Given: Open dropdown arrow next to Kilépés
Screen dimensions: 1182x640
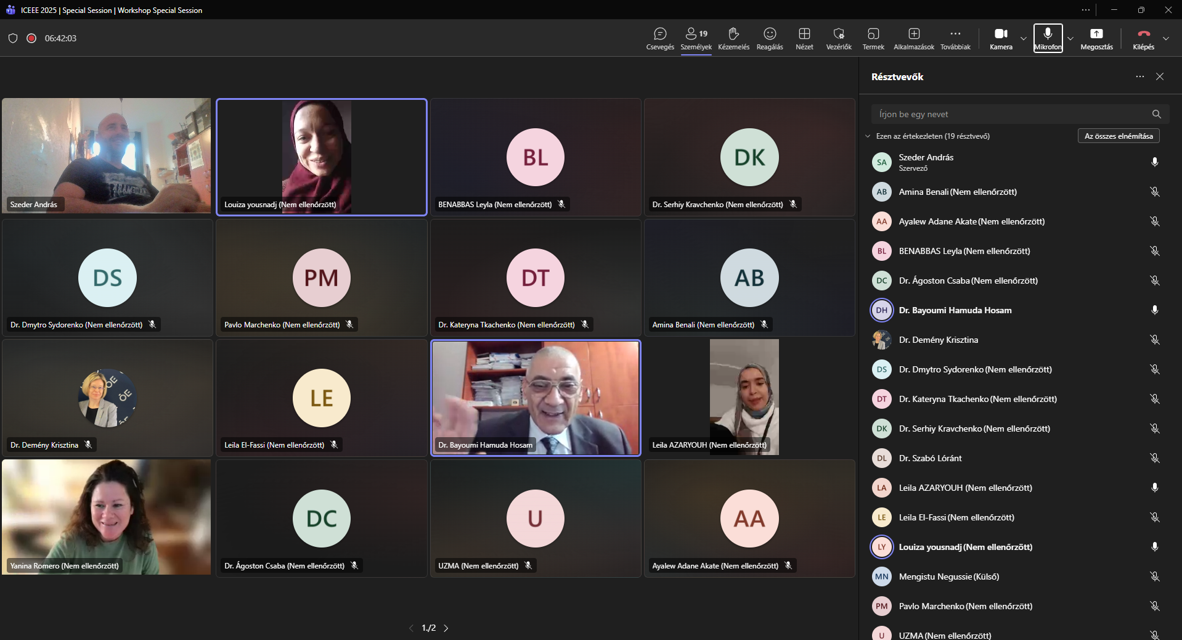Looking at the screenshot, I should click(1166, 38).
